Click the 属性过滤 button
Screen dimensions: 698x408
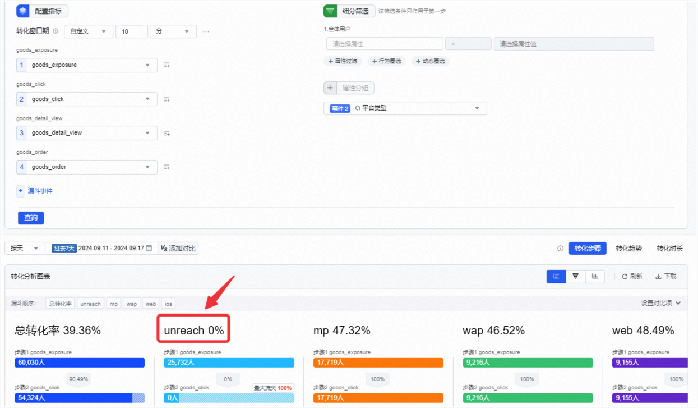click(x=343, y=61)
